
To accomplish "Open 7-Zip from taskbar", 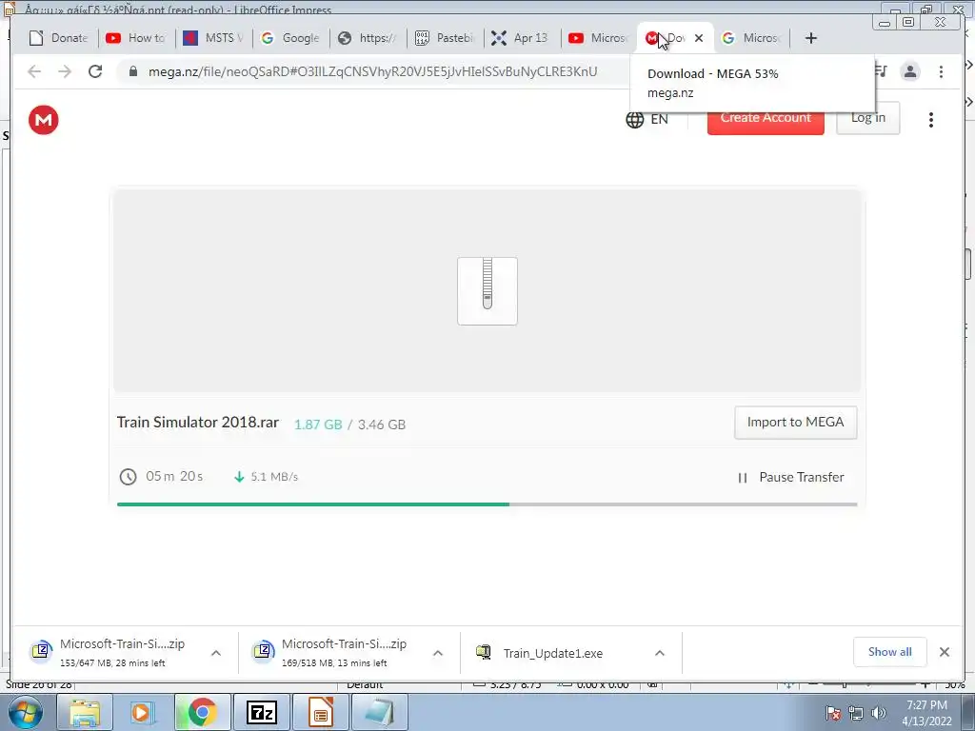I will (261, 712).
